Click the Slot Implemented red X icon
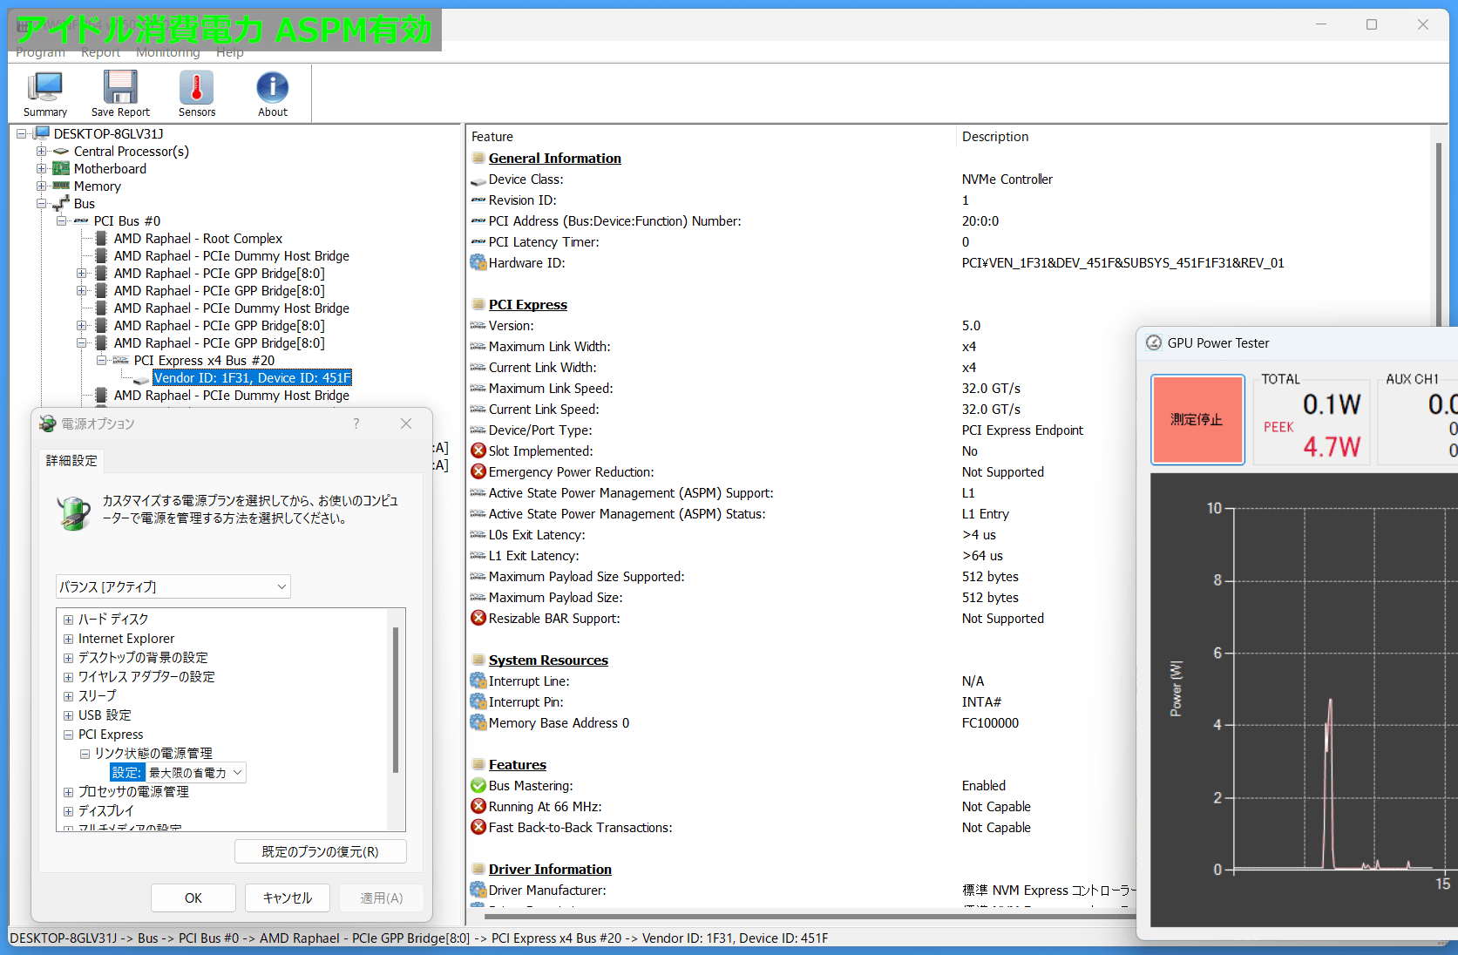Viewport: 1458px width, 955px height. 478,450
